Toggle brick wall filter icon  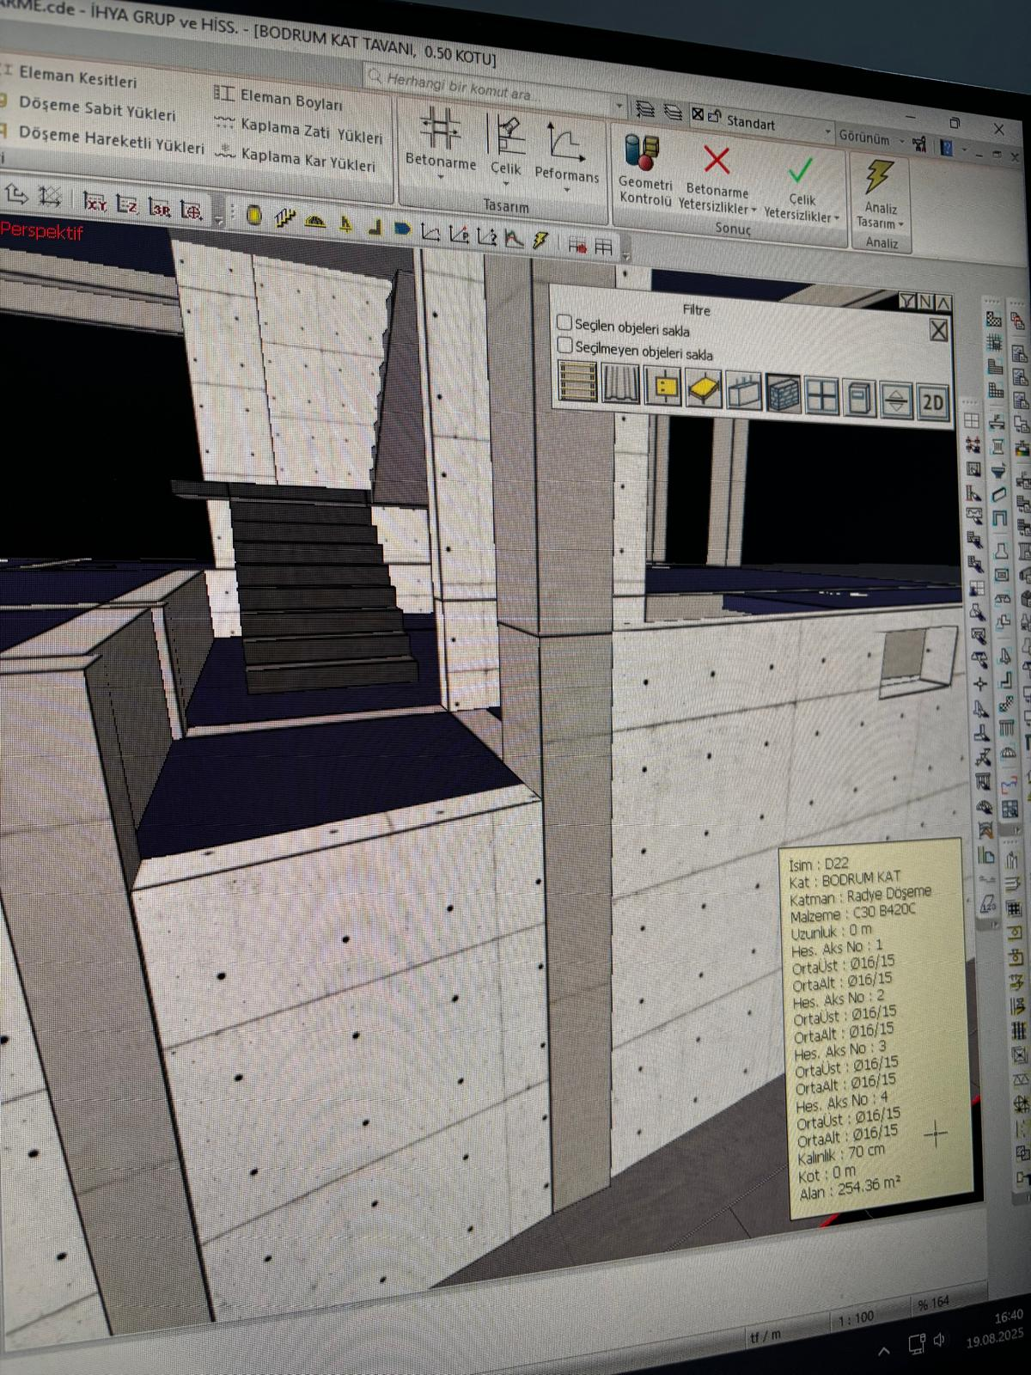click(x=783, y=395)
